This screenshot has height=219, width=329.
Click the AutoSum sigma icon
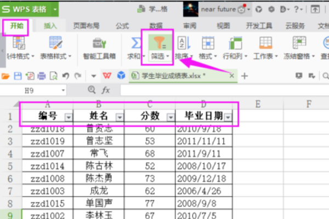[x=136, y=43]
